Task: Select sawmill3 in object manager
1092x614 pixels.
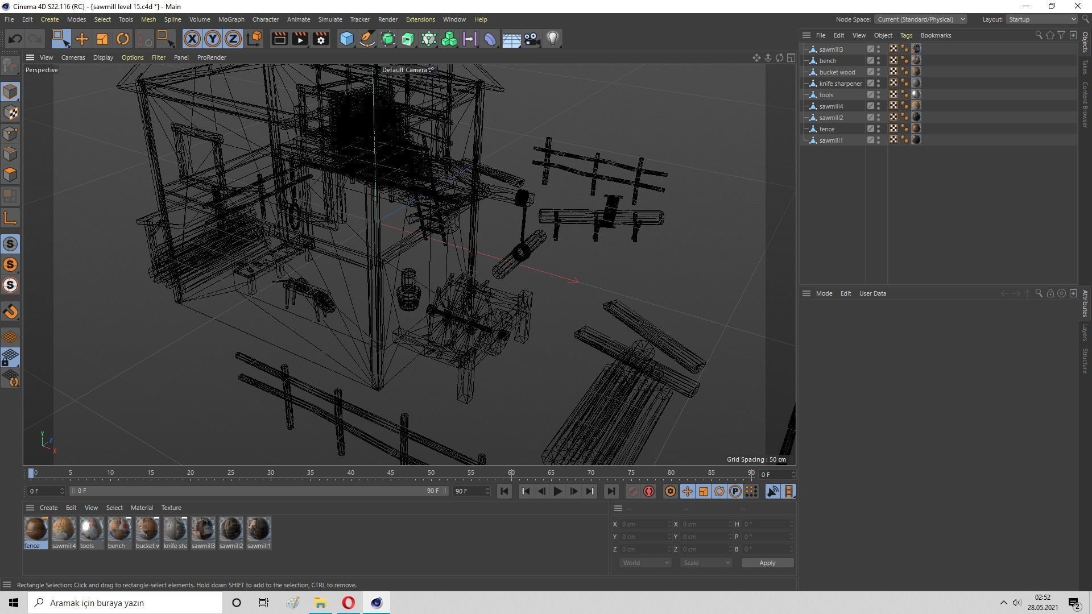Action: (x=831, y=49)
